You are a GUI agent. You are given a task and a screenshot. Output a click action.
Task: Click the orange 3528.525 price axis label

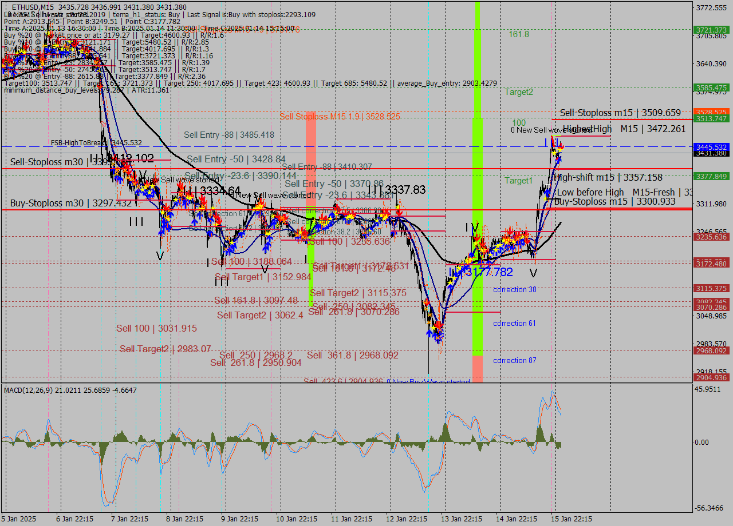[711, 112]
